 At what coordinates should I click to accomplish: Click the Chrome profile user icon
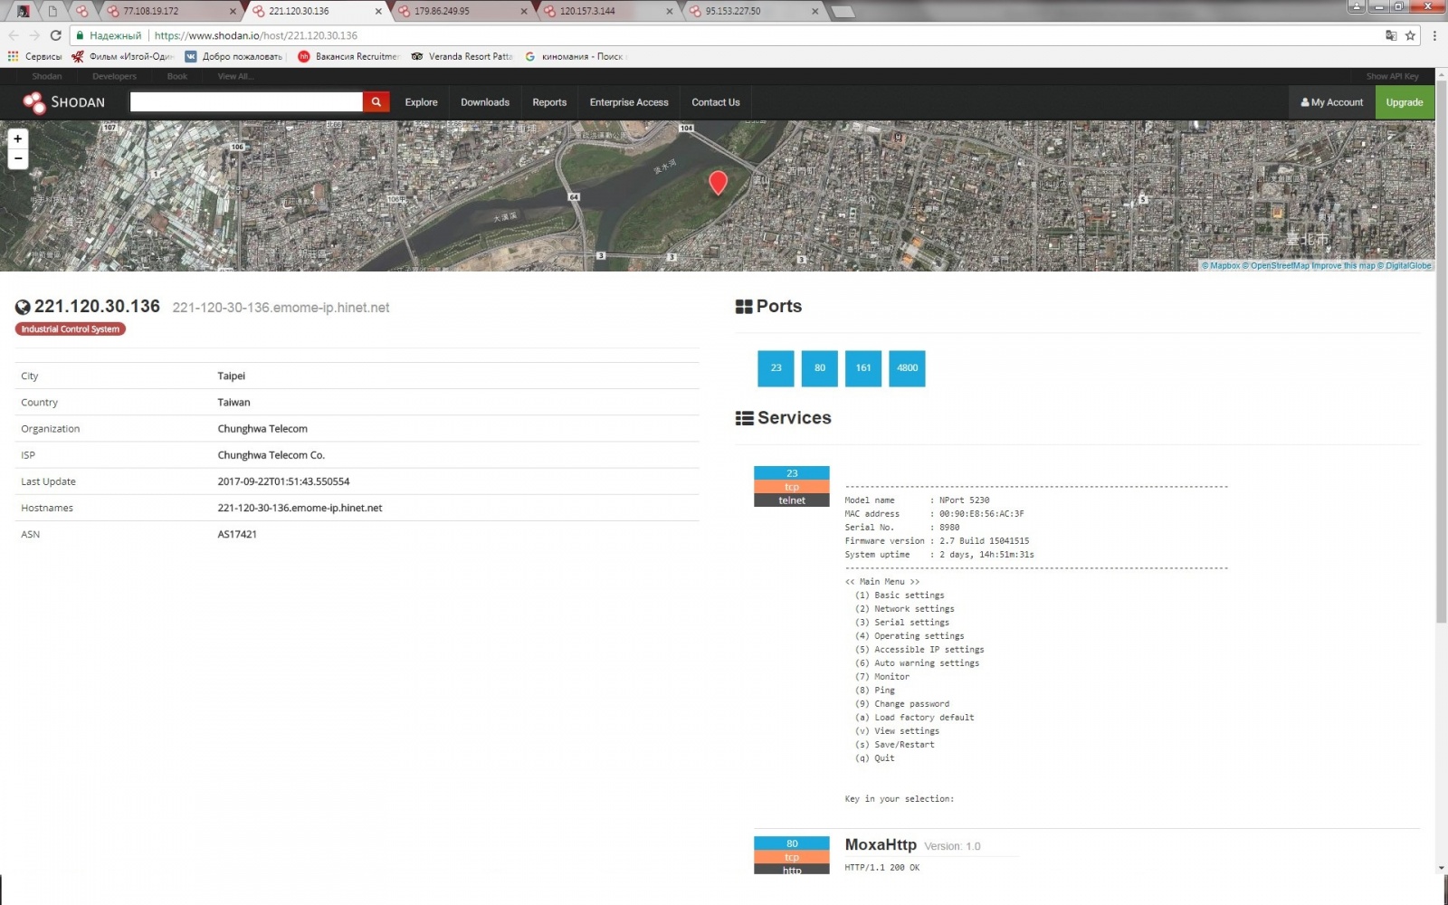point(1357,6)
